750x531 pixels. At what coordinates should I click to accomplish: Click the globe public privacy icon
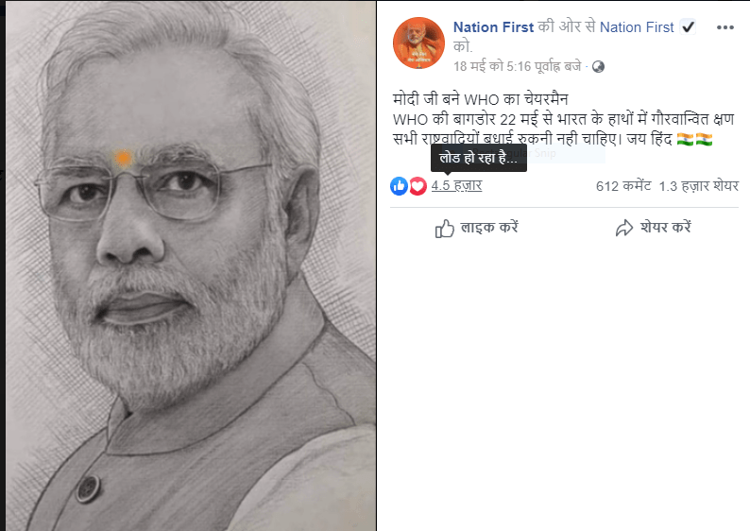click(x=598, y=66)
